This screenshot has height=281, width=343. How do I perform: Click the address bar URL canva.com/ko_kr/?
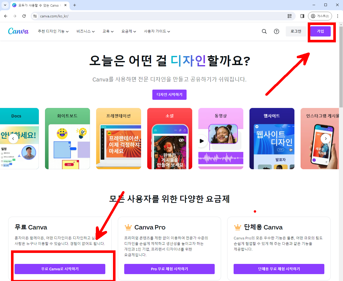click(54, 16)
